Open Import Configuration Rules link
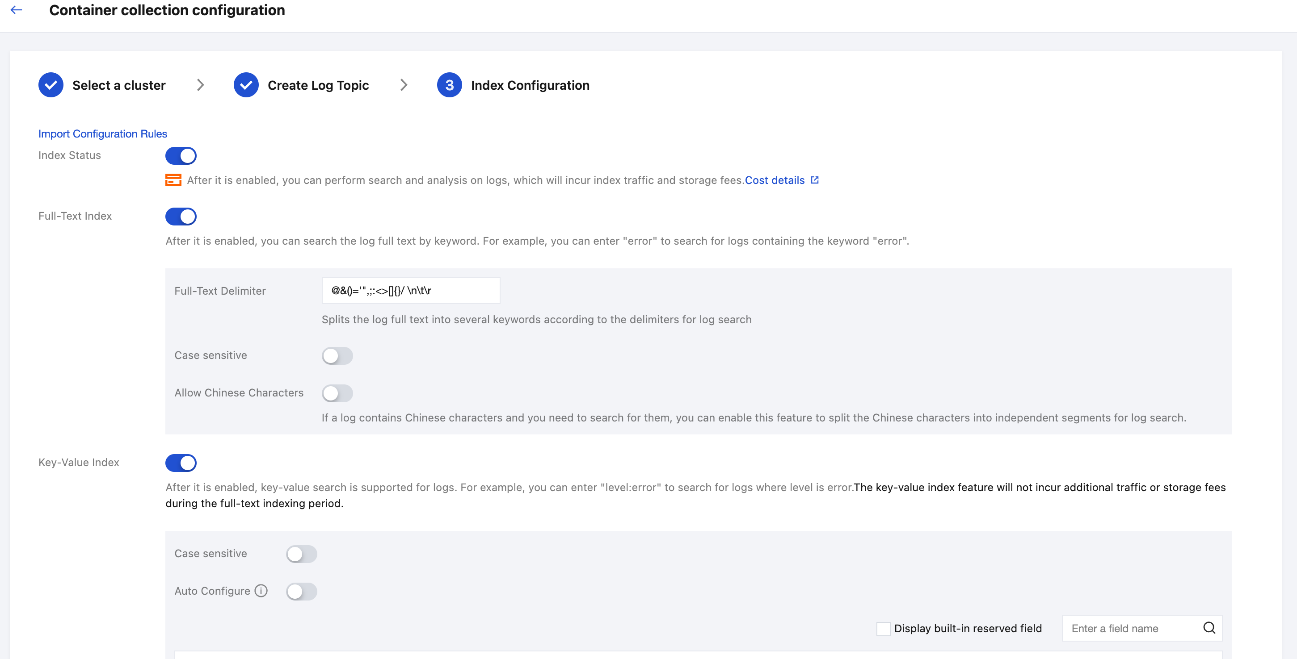Image resolution: width=1297 pixels, height=659 pixels. pyautogui.click(x=103, y=134)
